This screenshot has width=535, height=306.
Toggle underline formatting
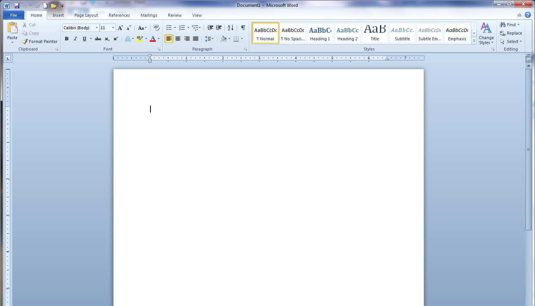(x=84, y=39)
